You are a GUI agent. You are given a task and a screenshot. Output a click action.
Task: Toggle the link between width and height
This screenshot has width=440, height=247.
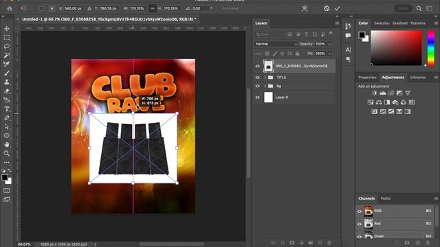153,9
